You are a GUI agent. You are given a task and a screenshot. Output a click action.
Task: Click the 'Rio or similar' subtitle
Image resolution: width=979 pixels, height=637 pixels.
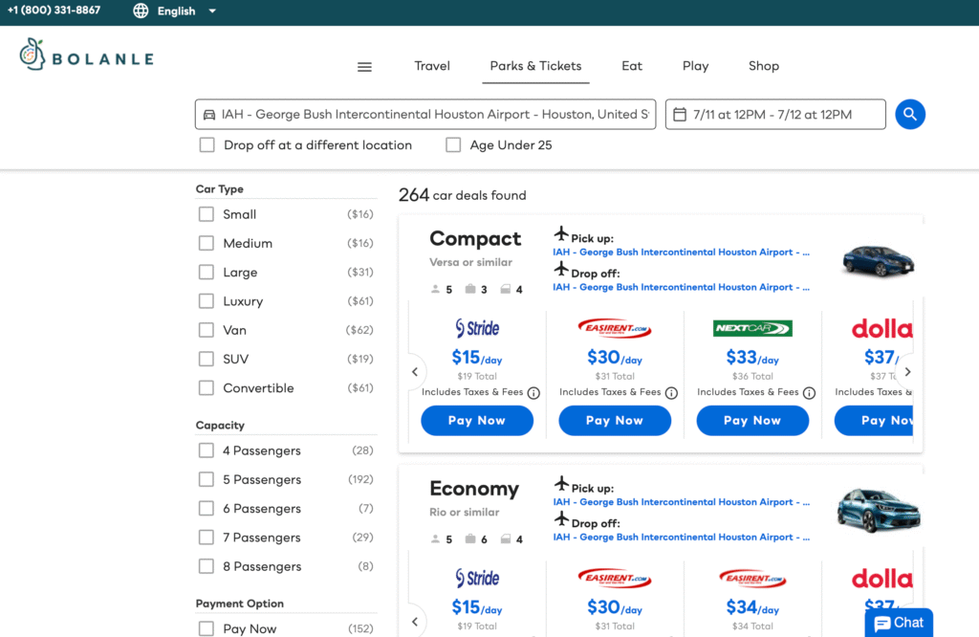click(465, 512)
